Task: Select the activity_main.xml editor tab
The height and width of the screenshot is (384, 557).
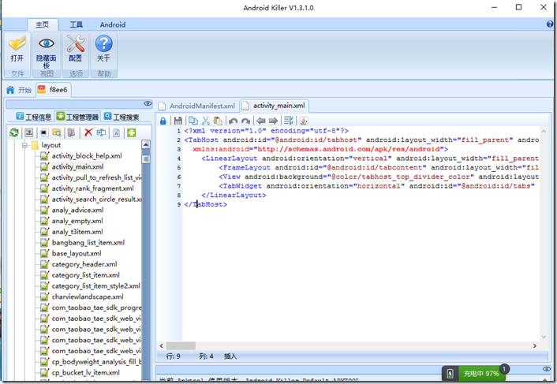Action: [275, 106]
